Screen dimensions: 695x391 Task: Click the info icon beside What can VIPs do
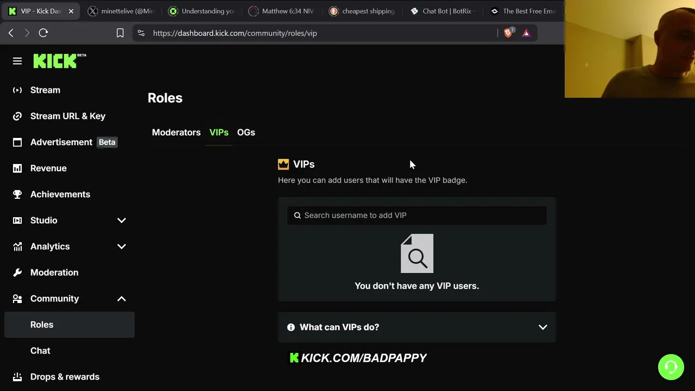[x=291, y=327]
